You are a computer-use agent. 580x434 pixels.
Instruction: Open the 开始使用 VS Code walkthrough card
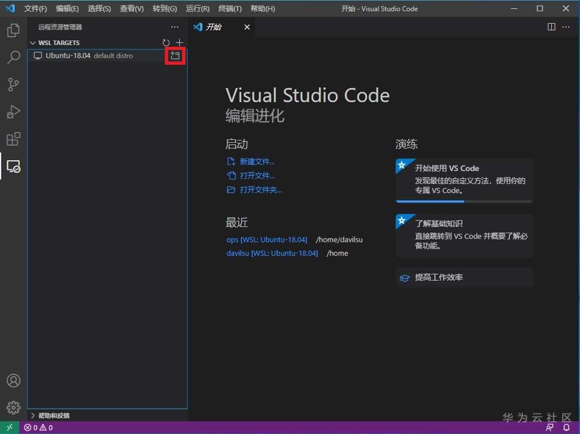(464, 180)
